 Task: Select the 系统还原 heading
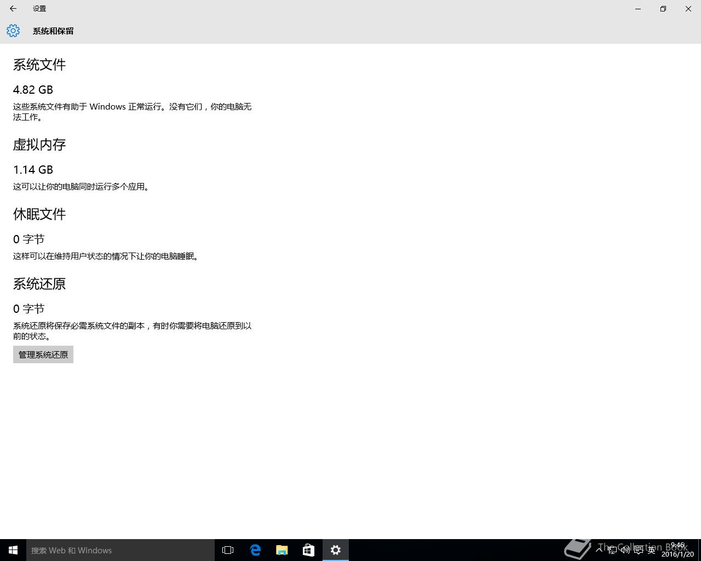point(39,284)
